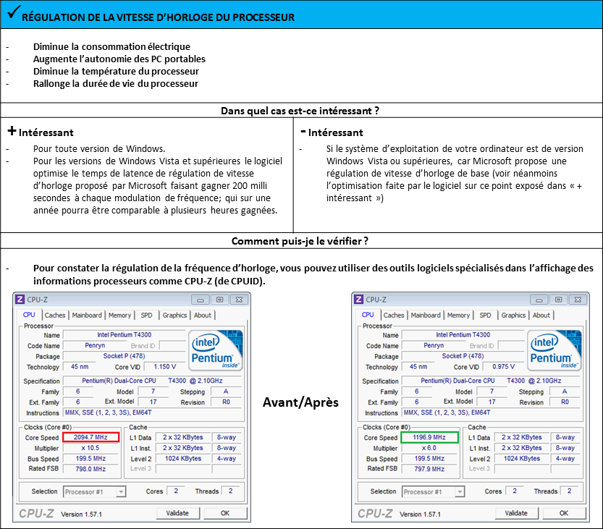Switch to SPD tab in right CPU-Z window

485,316
